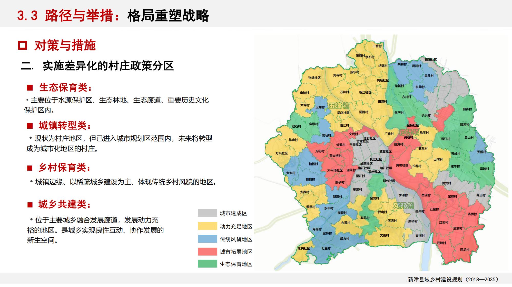Image resolution: width=512 pixels, height=287 pixels.
Task: Click the 玉龙村 label on the map
Action: click(x=320, y=107)
